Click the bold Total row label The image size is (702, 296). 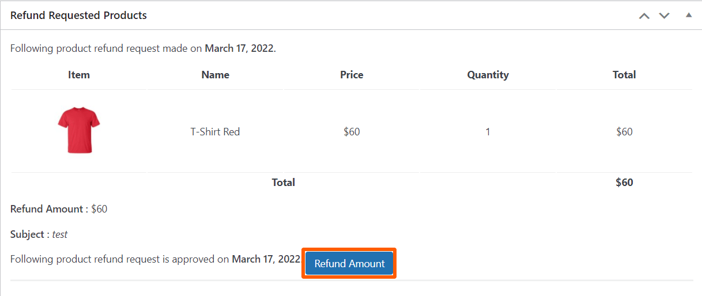pyautogui.click(x=283, y=183)
